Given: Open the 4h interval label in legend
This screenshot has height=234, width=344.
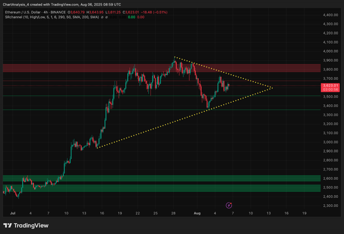Looking at the screenshot, I should 46,12.
